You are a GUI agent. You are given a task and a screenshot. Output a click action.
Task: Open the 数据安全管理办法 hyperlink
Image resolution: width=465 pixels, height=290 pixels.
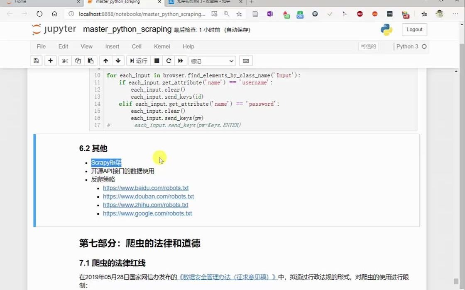[x=226, y=276]
